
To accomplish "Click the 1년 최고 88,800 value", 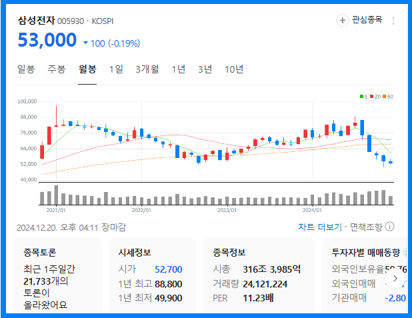I will click(169, 284).
